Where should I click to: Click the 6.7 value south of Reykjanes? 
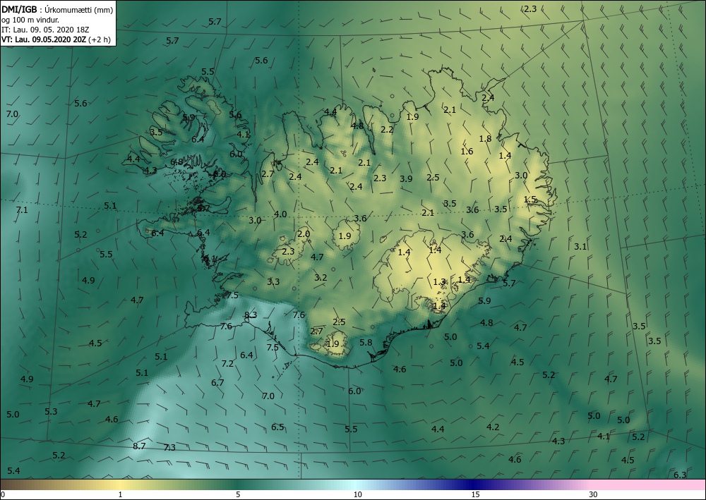tap(217, 383)
